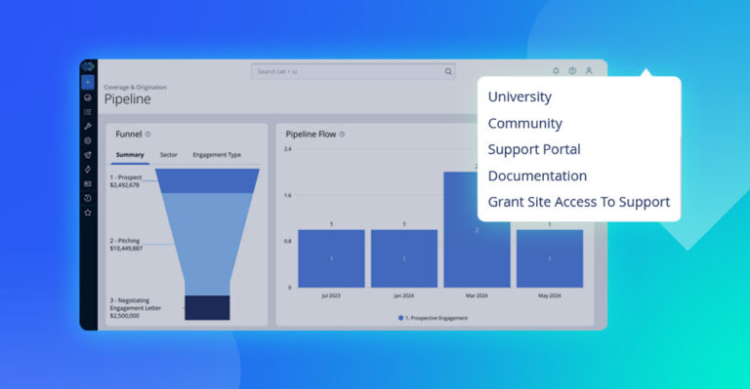Open Support Portal from the help menu
750x389 pixels.
coord(534,149)
